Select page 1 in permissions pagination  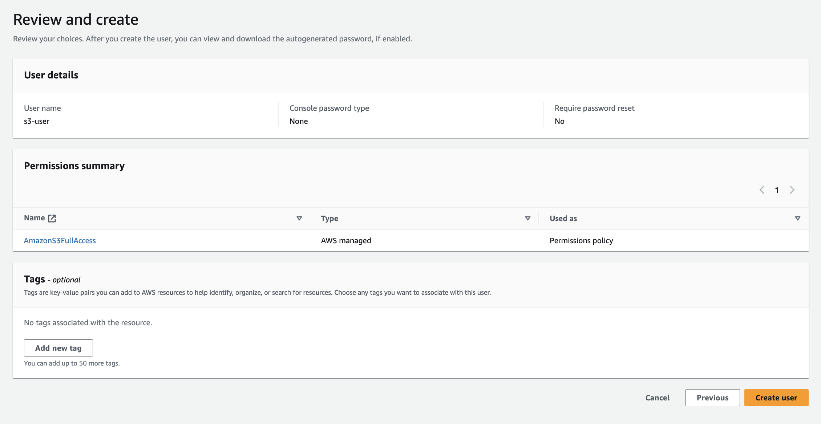click(777, 190)
